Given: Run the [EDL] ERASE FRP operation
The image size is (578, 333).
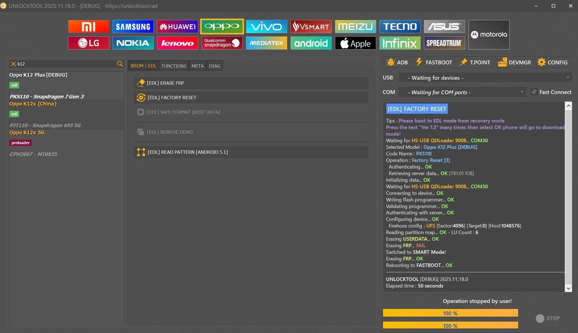Looking at the screenshot, I should 251,83.
